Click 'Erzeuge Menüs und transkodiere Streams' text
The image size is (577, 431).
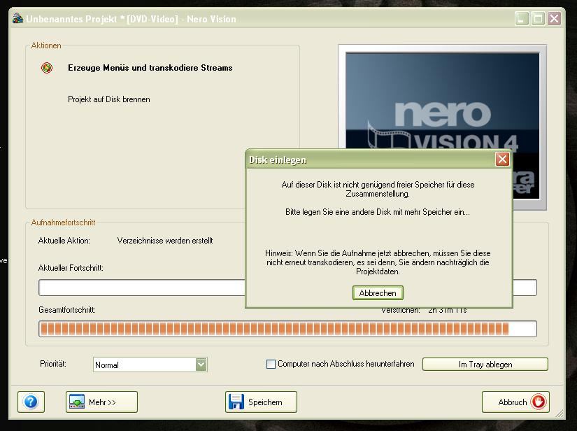[x=150, y=68]
